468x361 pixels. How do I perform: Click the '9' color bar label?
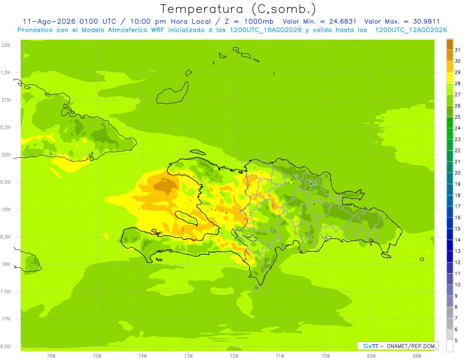click(x=456, y=296)
